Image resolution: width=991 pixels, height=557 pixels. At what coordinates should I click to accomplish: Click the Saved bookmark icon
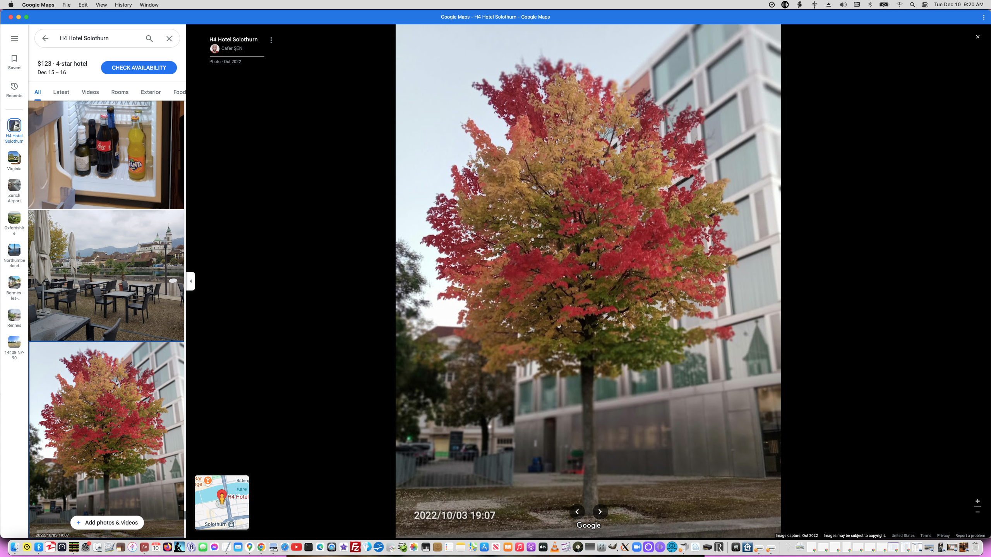[14, 62]
